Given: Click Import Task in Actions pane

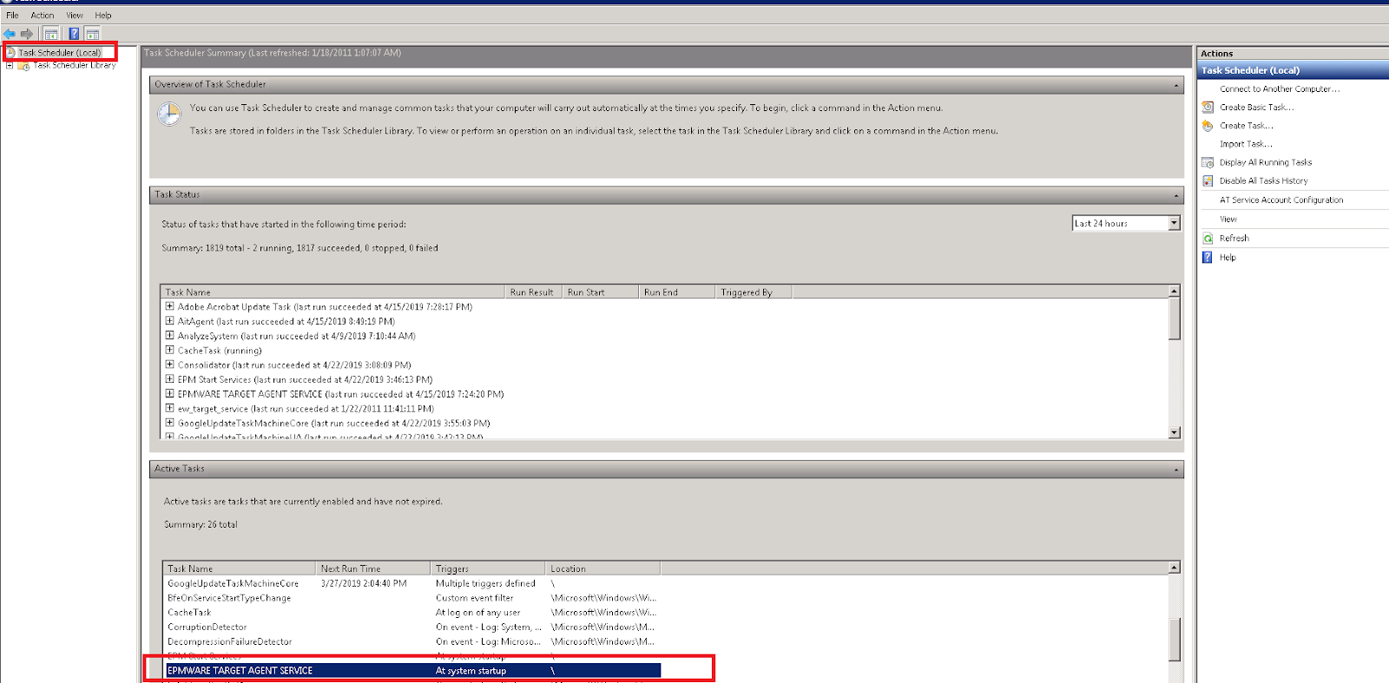Looking at the screenshot, I should coord(1246,144).
